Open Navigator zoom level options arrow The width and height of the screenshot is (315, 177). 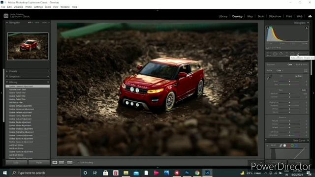pyautogui.click(x=49, y=23)
